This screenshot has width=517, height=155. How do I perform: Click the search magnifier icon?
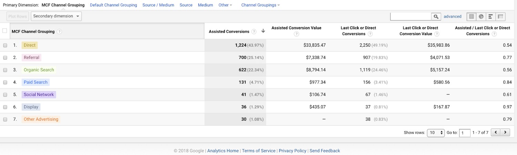[x=436, y=16]
